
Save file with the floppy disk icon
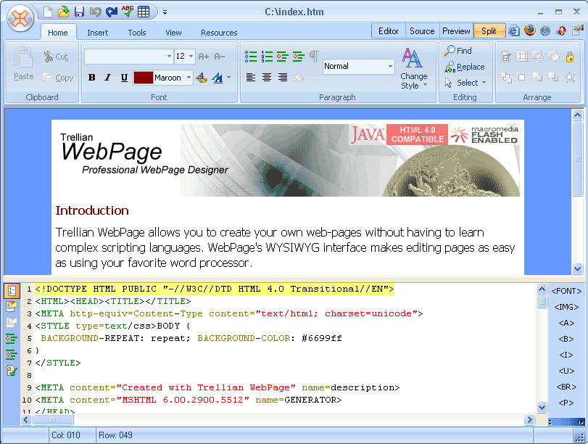click(x=79, y=12)
